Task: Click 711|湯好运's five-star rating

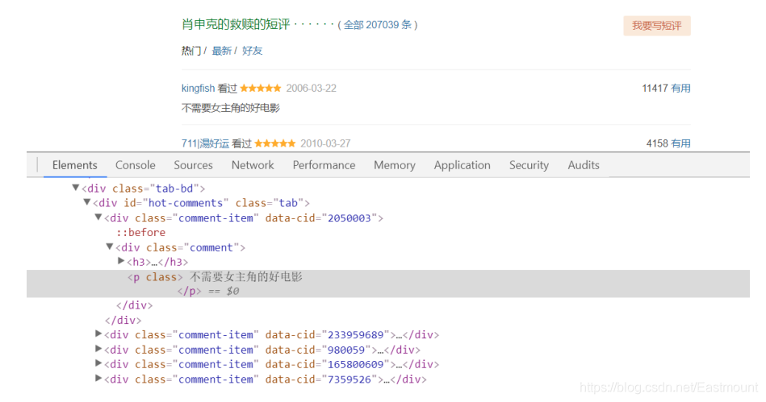Action: pos(274,143)
